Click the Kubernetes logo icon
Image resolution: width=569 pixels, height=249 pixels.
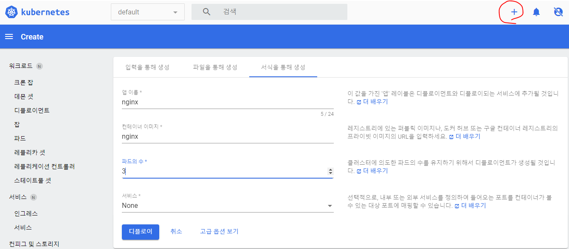tap(11, 12)
